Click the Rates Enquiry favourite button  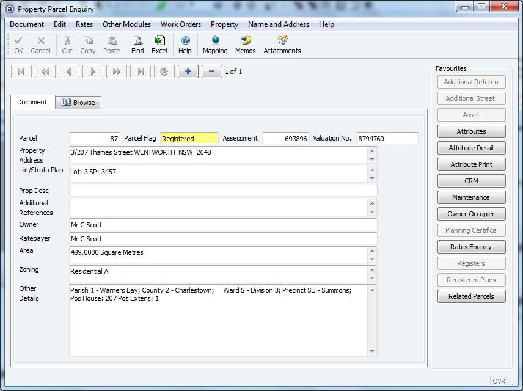[x=471, y=247]
